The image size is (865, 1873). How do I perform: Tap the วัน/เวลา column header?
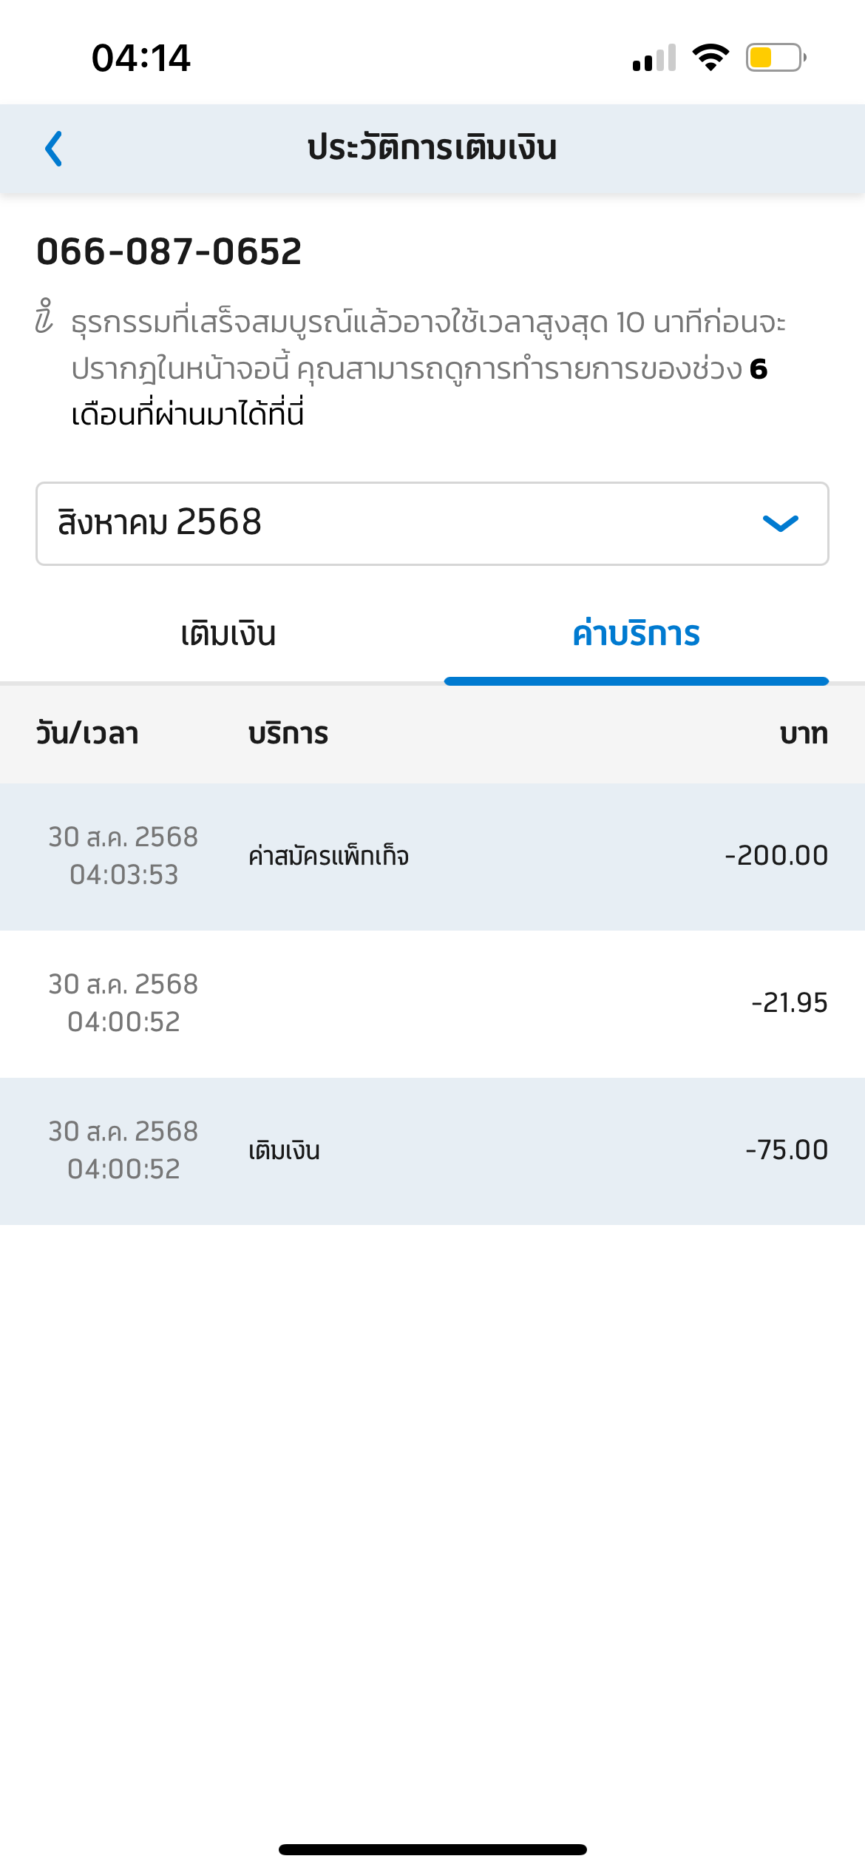[x=87, y=734]
